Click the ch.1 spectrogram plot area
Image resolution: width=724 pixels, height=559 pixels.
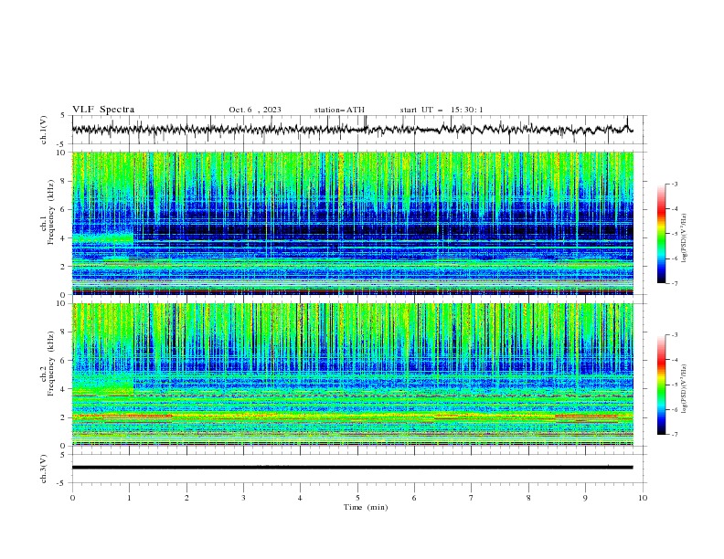click(352, 223)
